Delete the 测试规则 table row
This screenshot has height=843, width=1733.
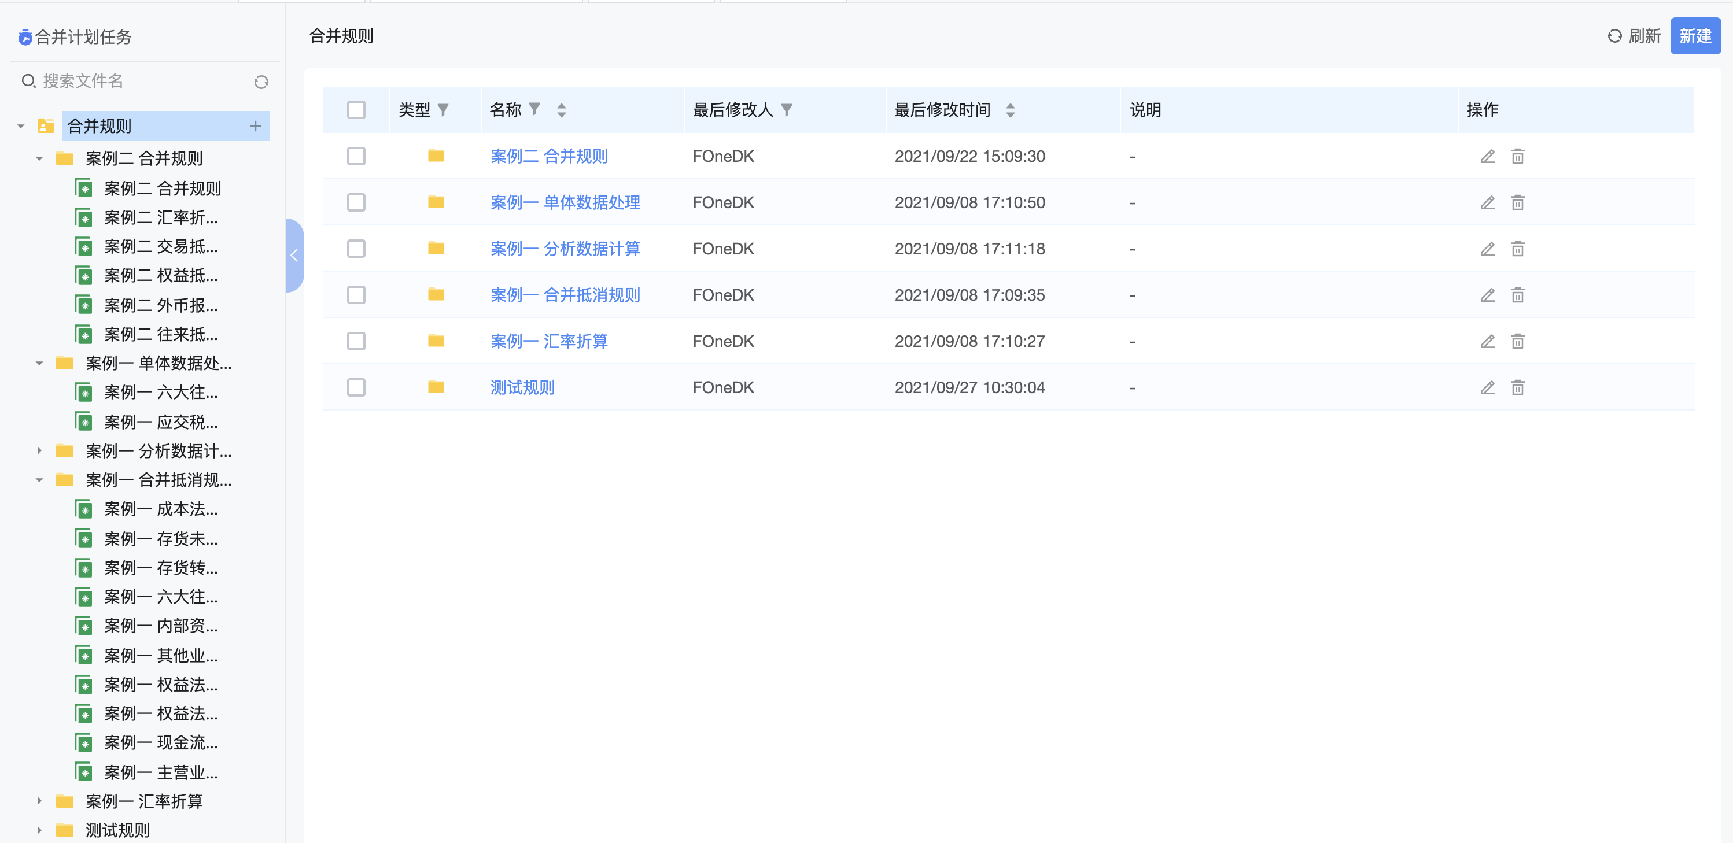point(1518,388)
